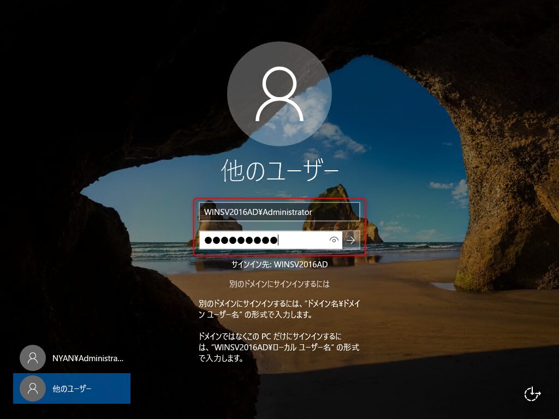Select the NYAN¥Administra... account name
The image size is (559, 419).
(x=88, y=358)
